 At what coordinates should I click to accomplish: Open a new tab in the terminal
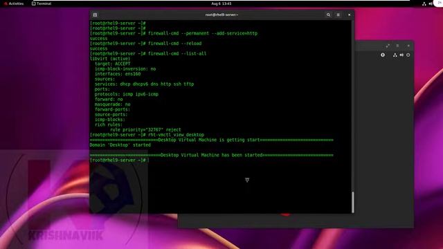(x=96, y=15)
